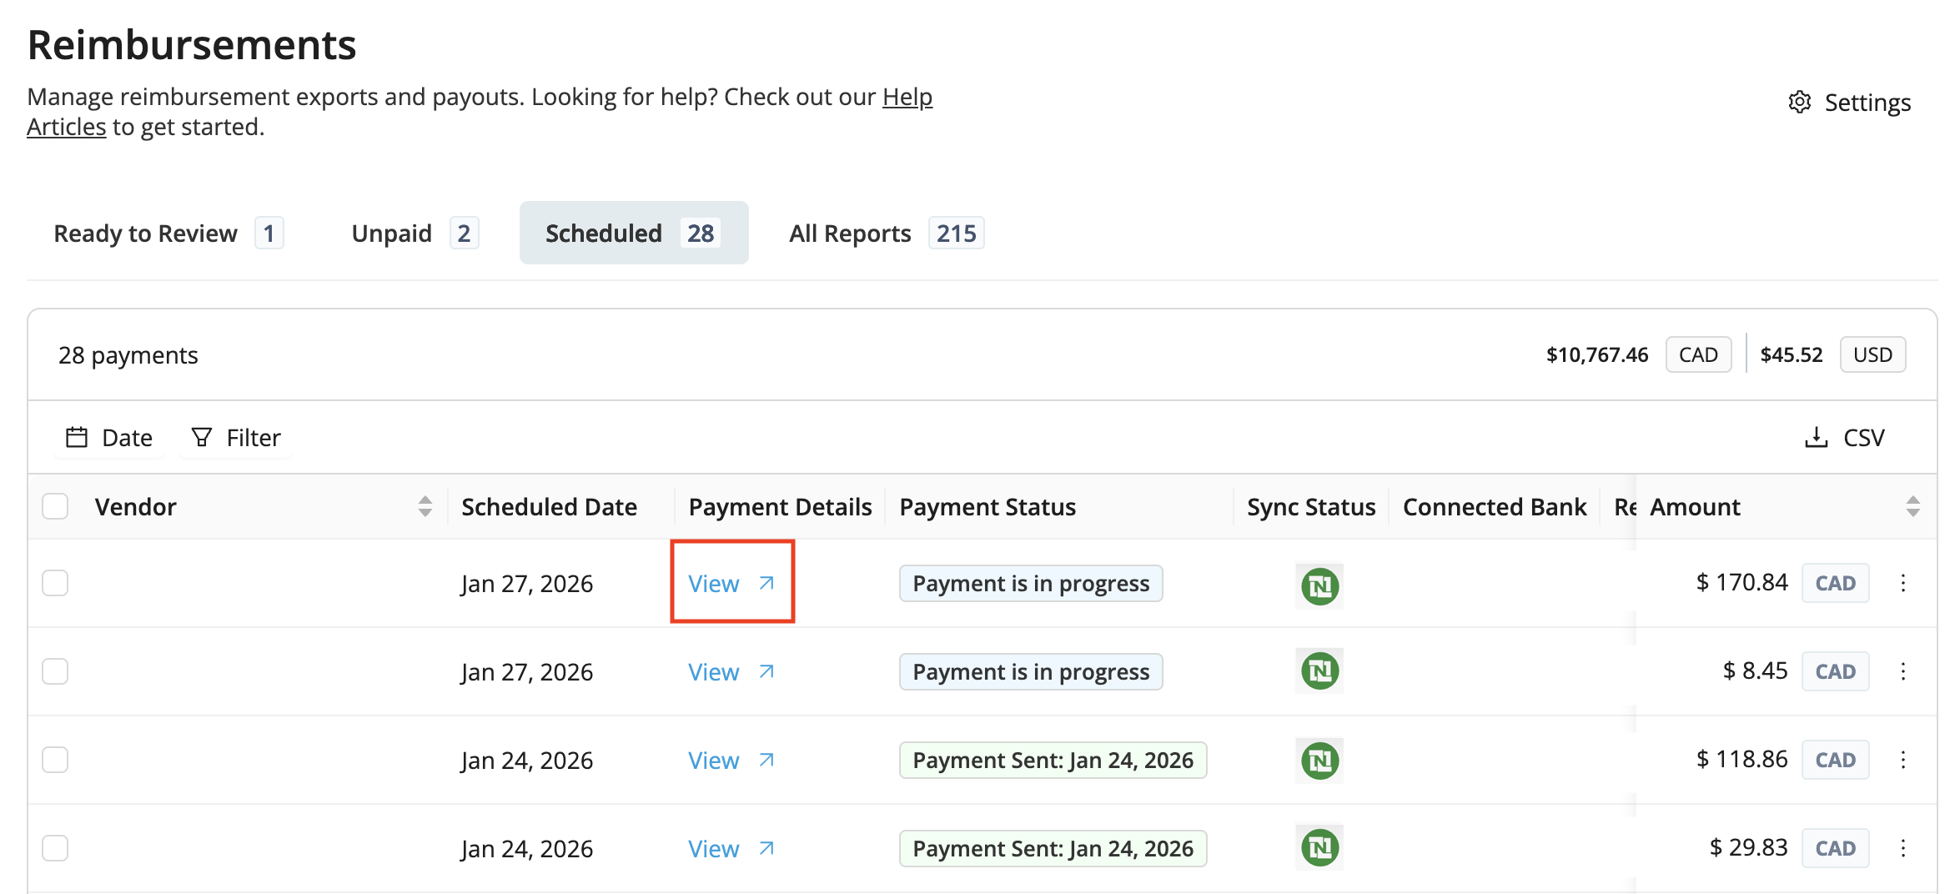Click the CAD badge beside the $10,767.46 total
This screenshot has width=1960, height=894.
tap(1698, 354)
